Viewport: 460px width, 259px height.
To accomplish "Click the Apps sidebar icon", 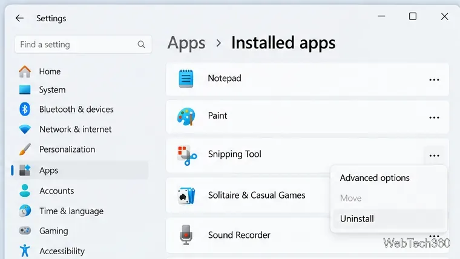I will point(25,170).
